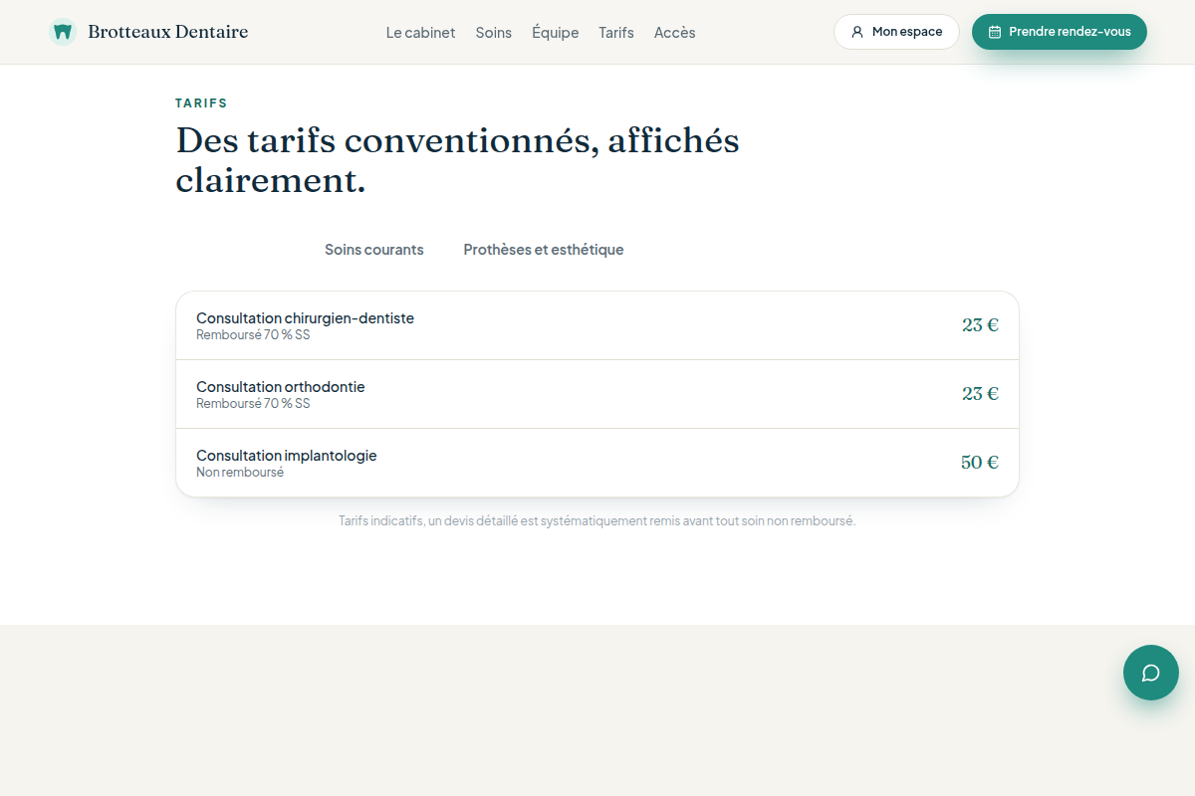Click Remboursé 70 % SS under orthodontie
1195x796 pixels.
[253, 404]
